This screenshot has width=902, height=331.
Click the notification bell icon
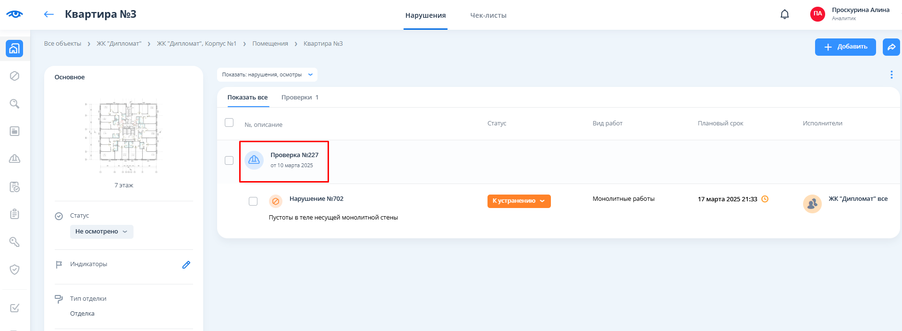pos(784,14)
